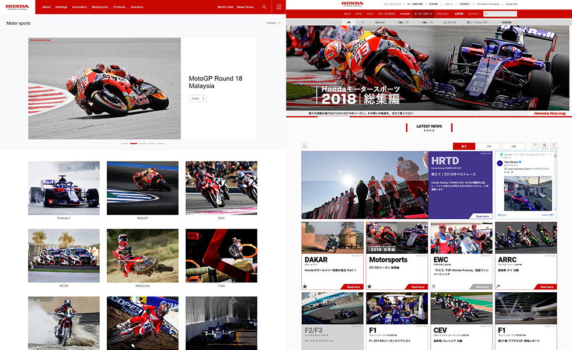This screenshot has height=350, width=572.
Task: Expand the 2輪レース dropdown in subnav
Action: (402, 22)
